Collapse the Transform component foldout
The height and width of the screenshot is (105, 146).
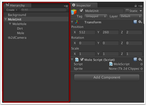[x=72, y=22]
